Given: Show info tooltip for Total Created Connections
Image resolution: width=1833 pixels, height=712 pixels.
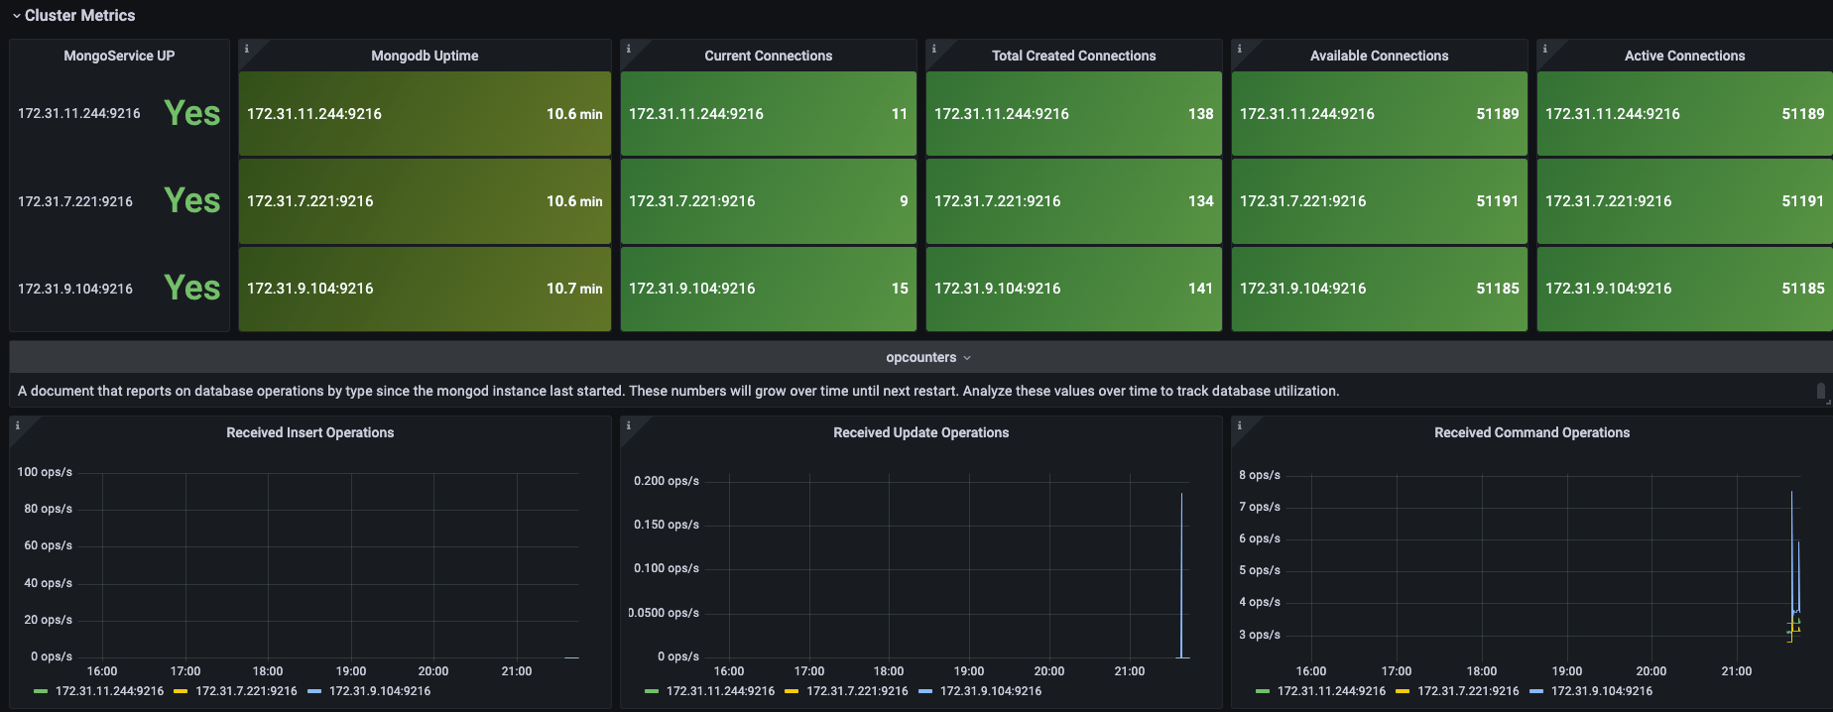Looking at the screenshot, I should click(x=933, y=49).
